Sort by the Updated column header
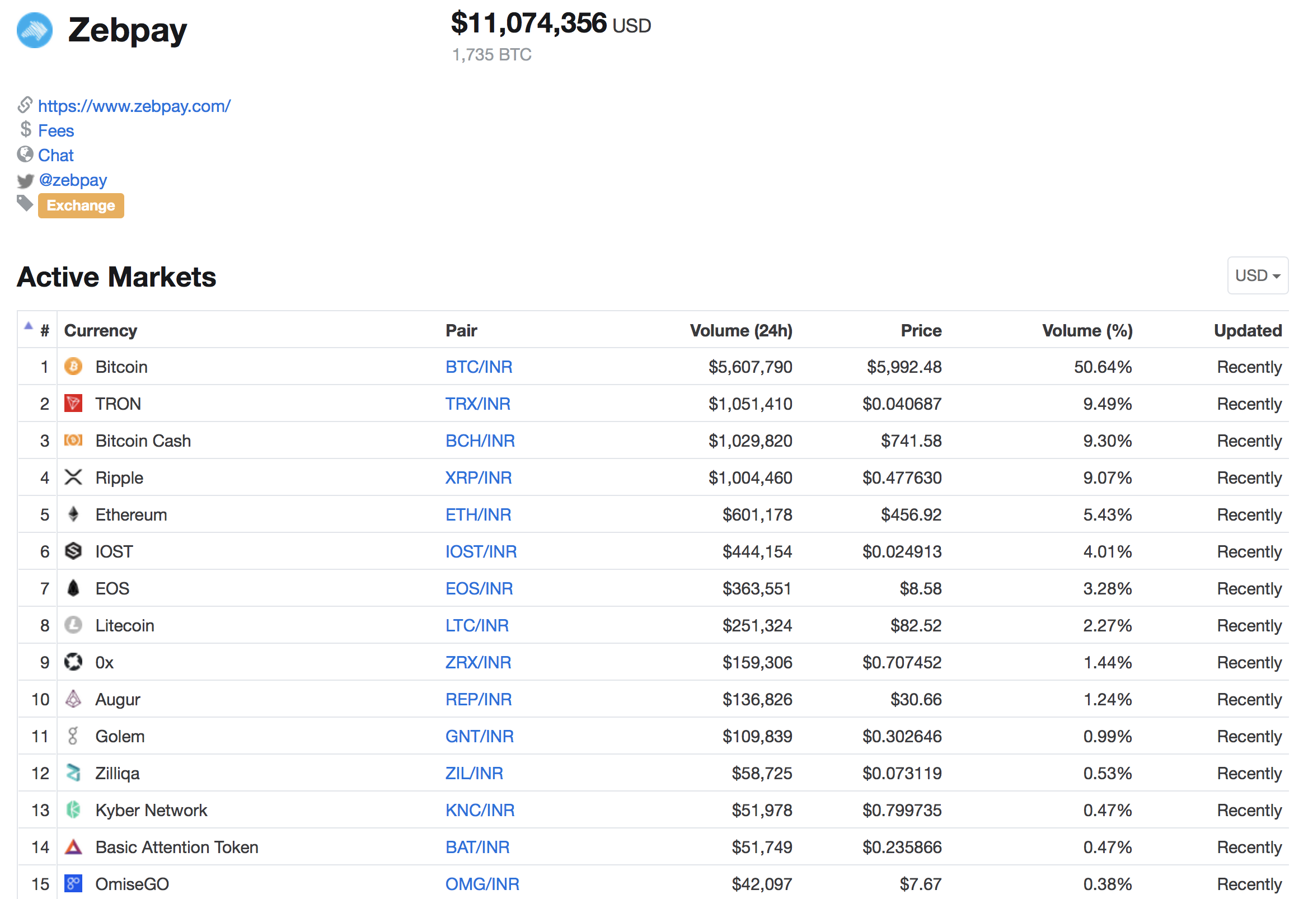The width and height of the screenshot is (1294, 899). [1248, 331]
